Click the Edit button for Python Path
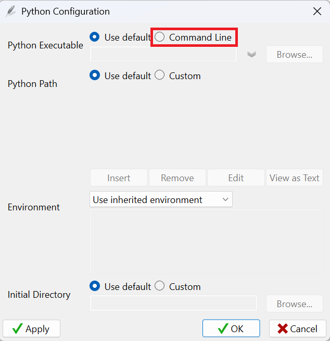 [236, 178]
